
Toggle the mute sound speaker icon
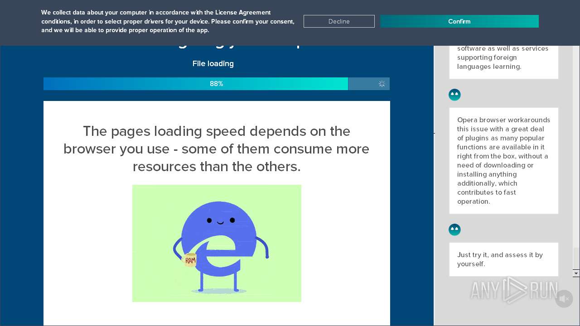tap(564, 299)
